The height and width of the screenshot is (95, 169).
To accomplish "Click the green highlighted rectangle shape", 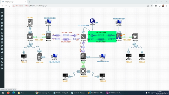I will [102, 37].
